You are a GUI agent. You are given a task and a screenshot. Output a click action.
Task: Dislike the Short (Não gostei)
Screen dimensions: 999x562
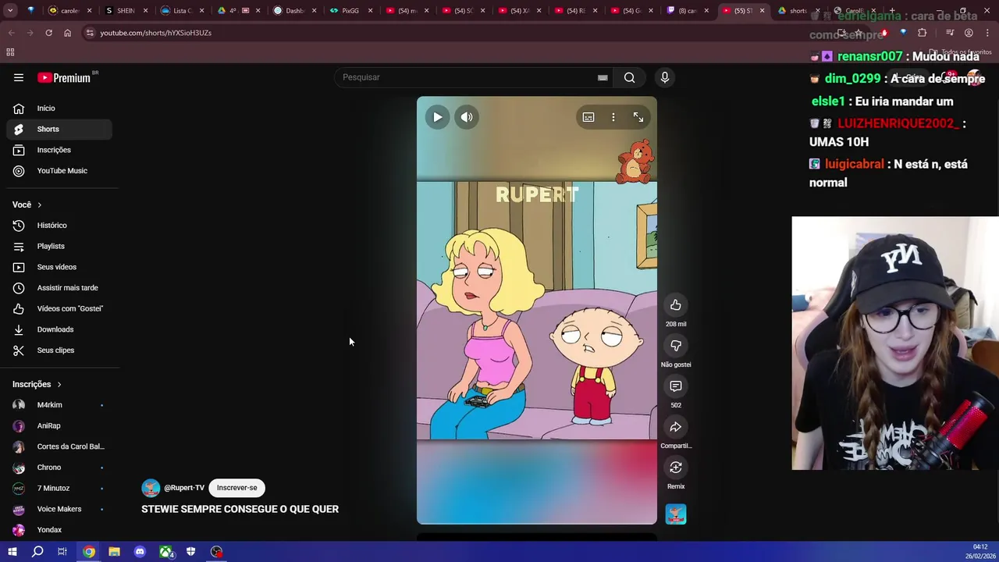point(676,346)
